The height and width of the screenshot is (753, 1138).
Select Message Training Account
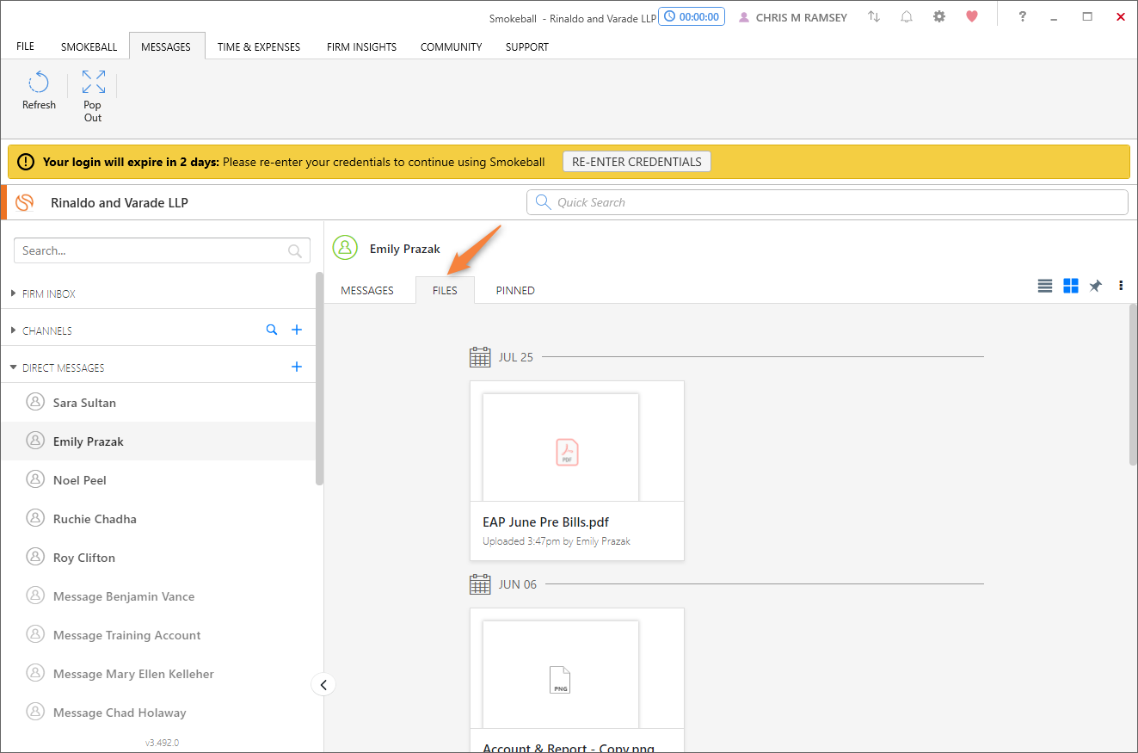158,635
